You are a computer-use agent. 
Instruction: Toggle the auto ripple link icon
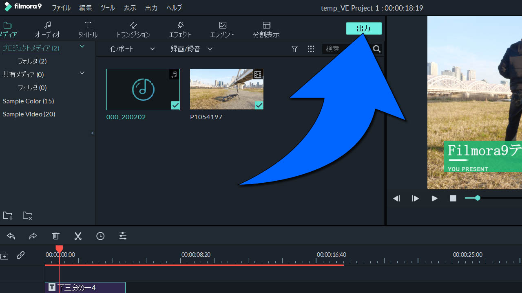click(x=20, y=255)
